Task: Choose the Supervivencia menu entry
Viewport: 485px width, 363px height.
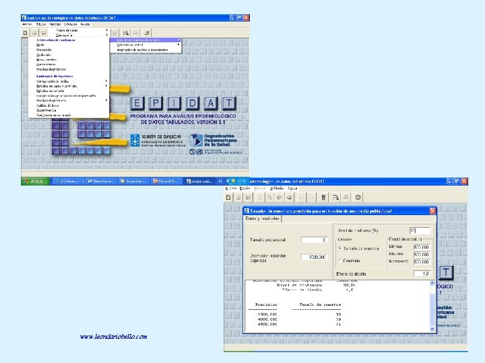Action: [x=46, y=110]
